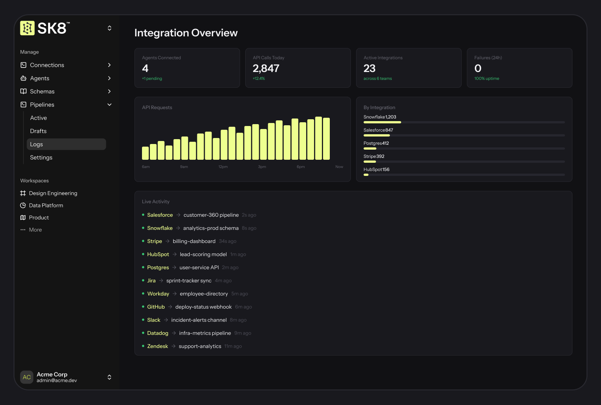Open the workspace switcher beside SK8
Viewport: 601px width, 405px height.
[x=109, y=28]
